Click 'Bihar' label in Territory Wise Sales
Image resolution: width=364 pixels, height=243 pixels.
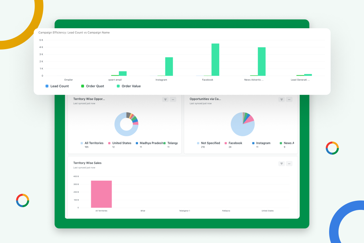[143, 211]
